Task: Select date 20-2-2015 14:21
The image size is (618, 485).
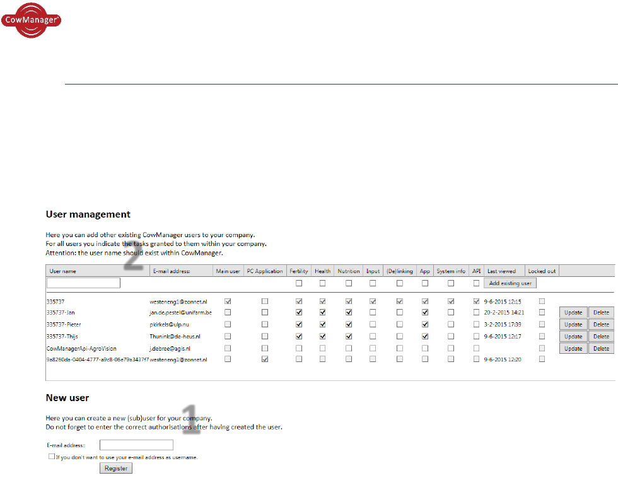Action: click(x=504, y=312)
